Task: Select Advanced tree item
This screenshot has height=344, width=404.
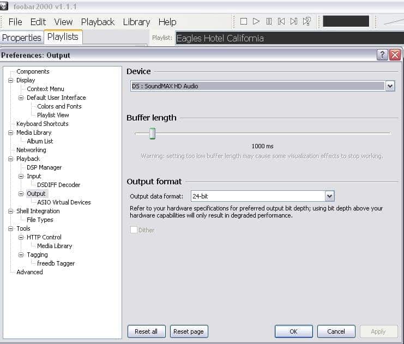Action: pyautogui.click(x=29, y=273)
